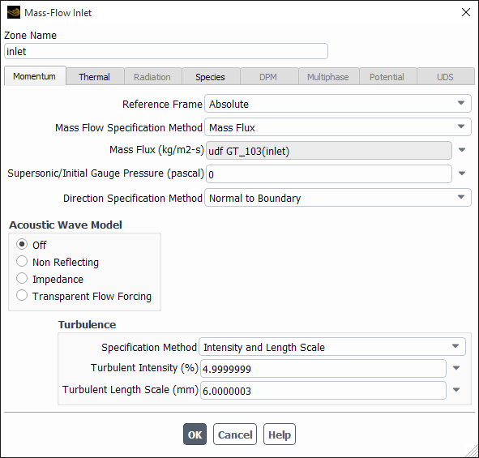Open the Mass Flow Specification Method dropdown
479x458 pixels.
337,127
